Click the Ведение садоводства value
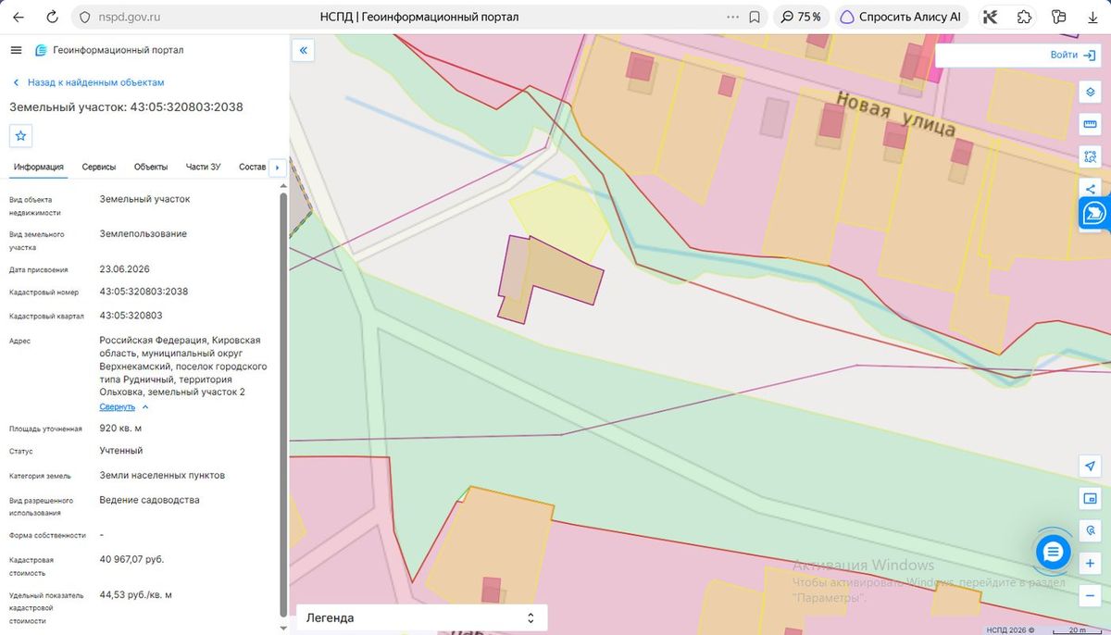Viewport: 1111px width, 635px height. click(x=149, y=500)
